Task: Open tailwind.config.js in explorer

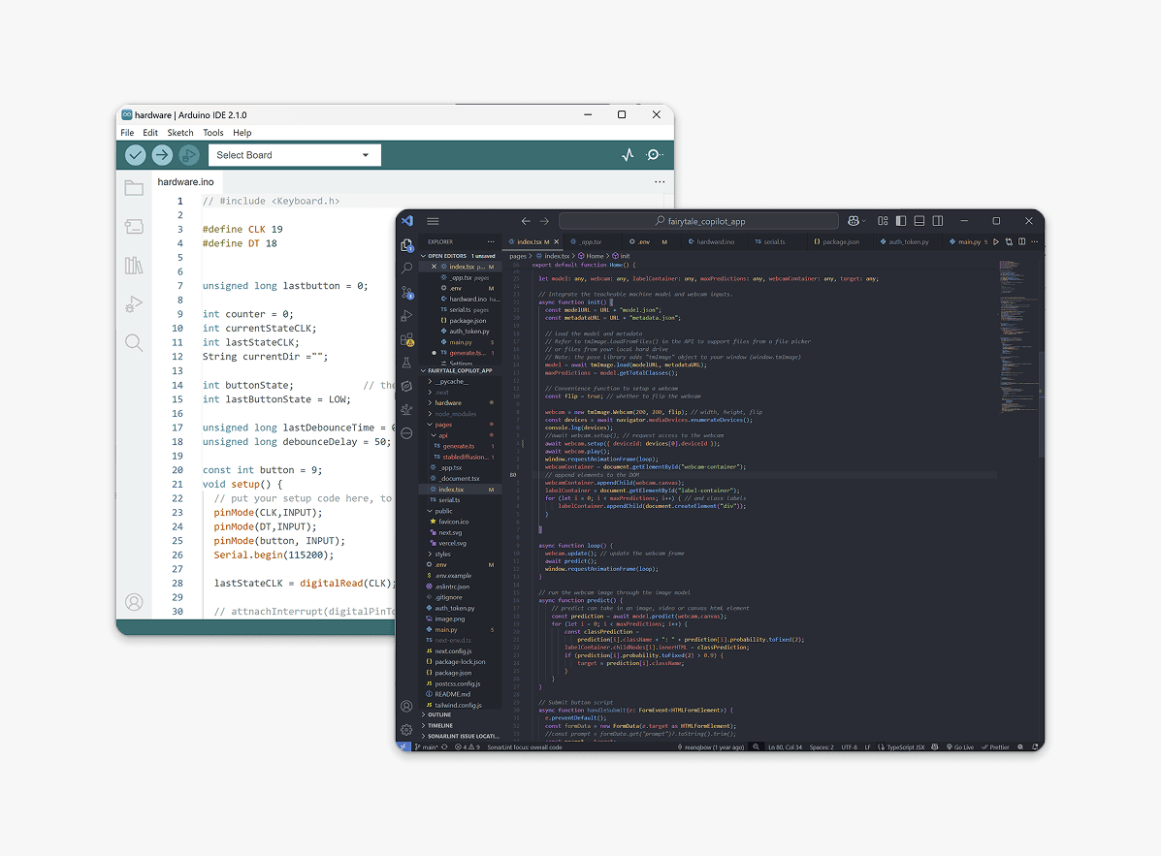Action: [458, 705]
